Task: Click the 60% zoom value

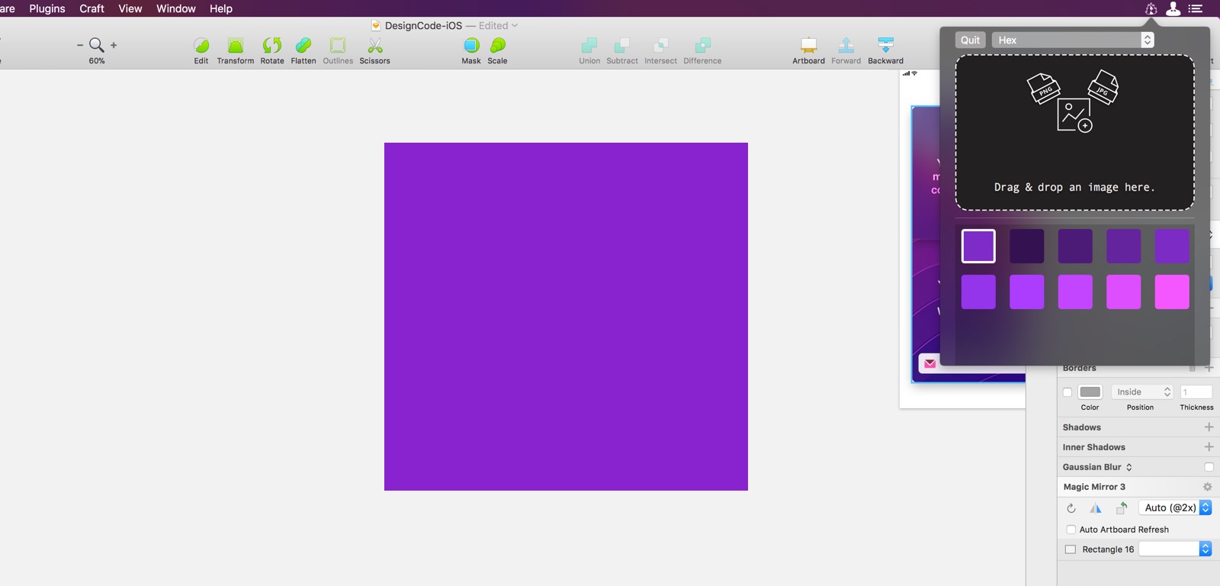Action: click(x=97, y=61)
